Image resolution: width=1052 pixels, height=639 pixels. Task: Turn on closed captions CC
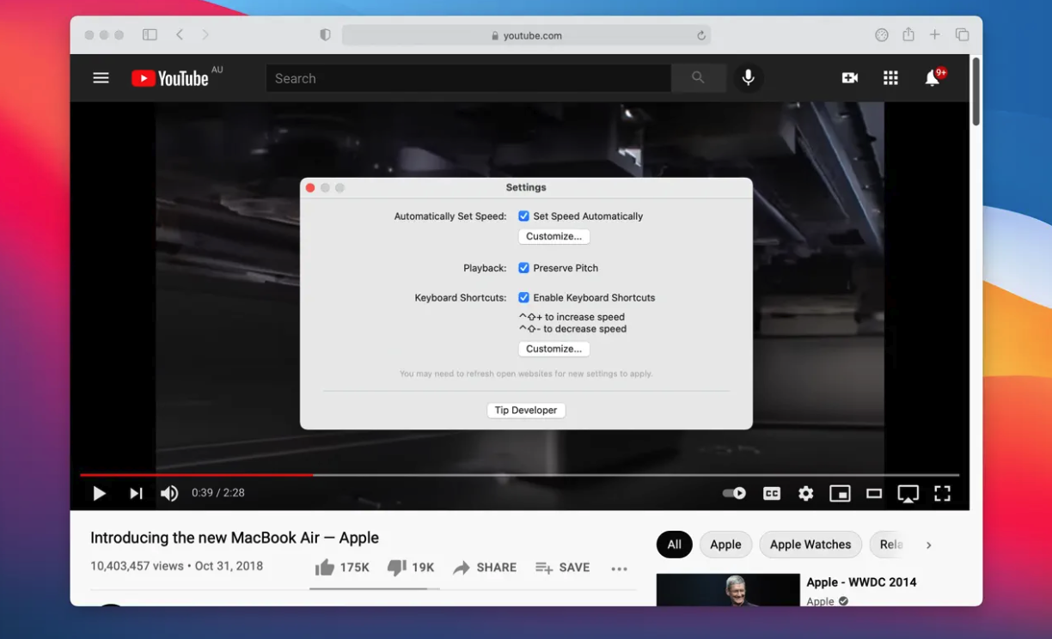[x=772, y=493]
